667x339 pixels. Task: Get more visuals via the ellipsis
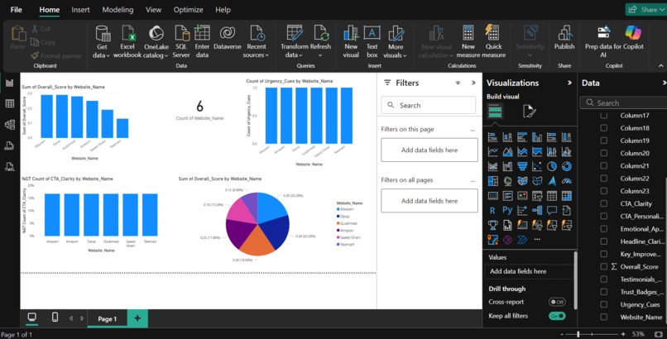click(x=537, y=239)
